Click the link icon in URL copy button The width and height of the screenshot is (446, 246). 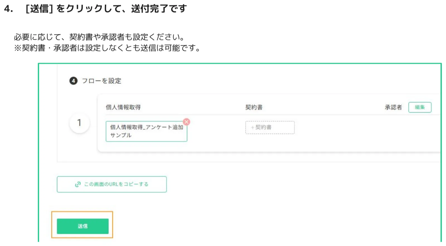tap(78, 184)
